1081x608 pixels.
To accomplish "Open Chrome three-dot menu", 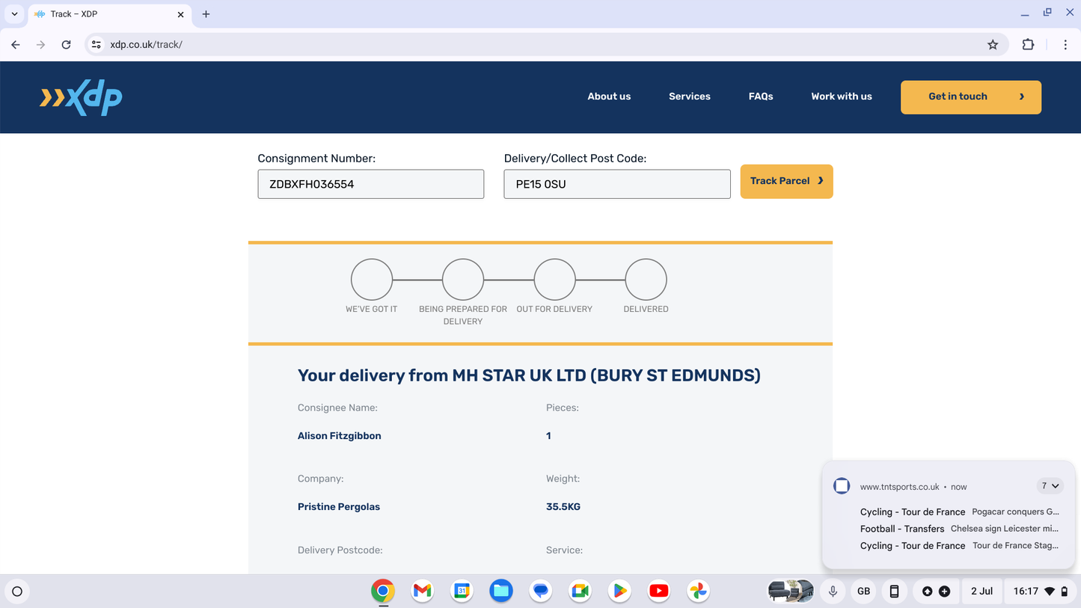I will tap(1065, 45).
